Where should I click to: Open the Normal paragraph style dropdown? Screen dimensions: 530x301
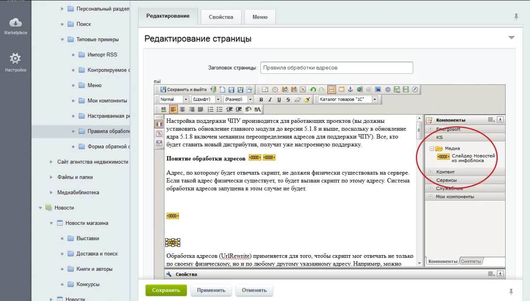(x=174, y=100)
